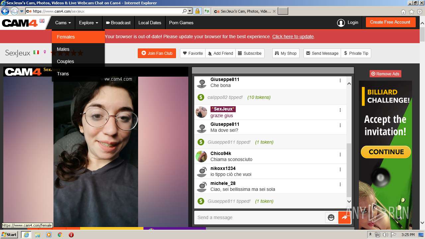Click the security lock icon
This screenshot has height=239, width=425.
click(197, 11)
